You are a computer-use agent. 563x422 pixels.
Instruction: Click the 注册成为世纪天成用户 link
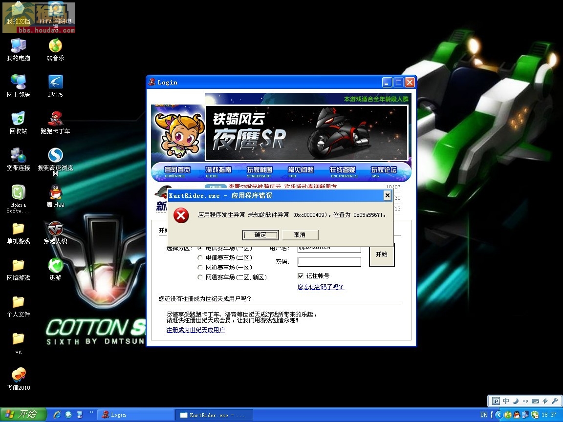pyautogui.click(x=195, y=330)
